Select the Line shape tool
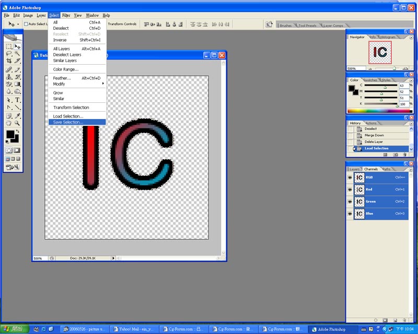The height and width of the screenshot is (334, 418). tap(17, 108)
